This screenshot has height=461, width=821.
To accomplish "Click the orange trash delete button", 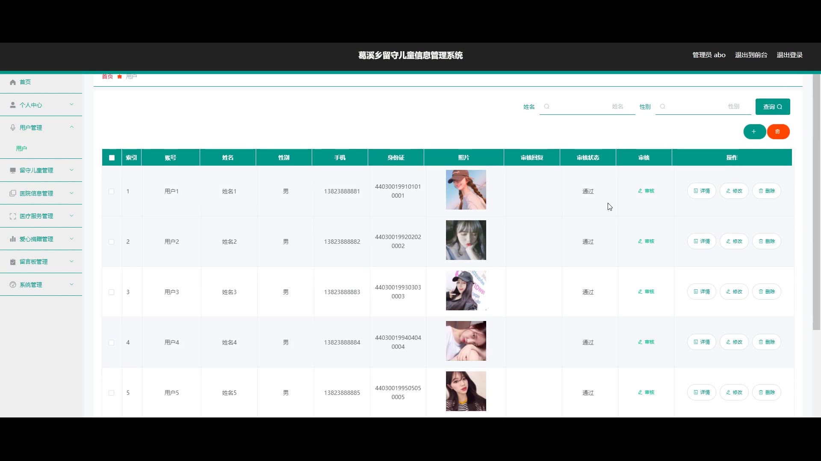I will point(778,131).
